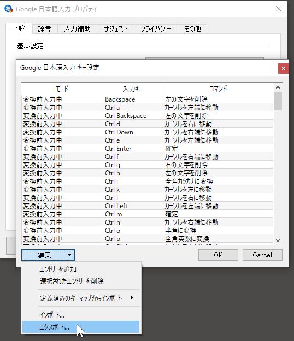Viewport: 294px width, 341px height.
Task: Sort by the 入力キー column header
Action: (133, 89)
